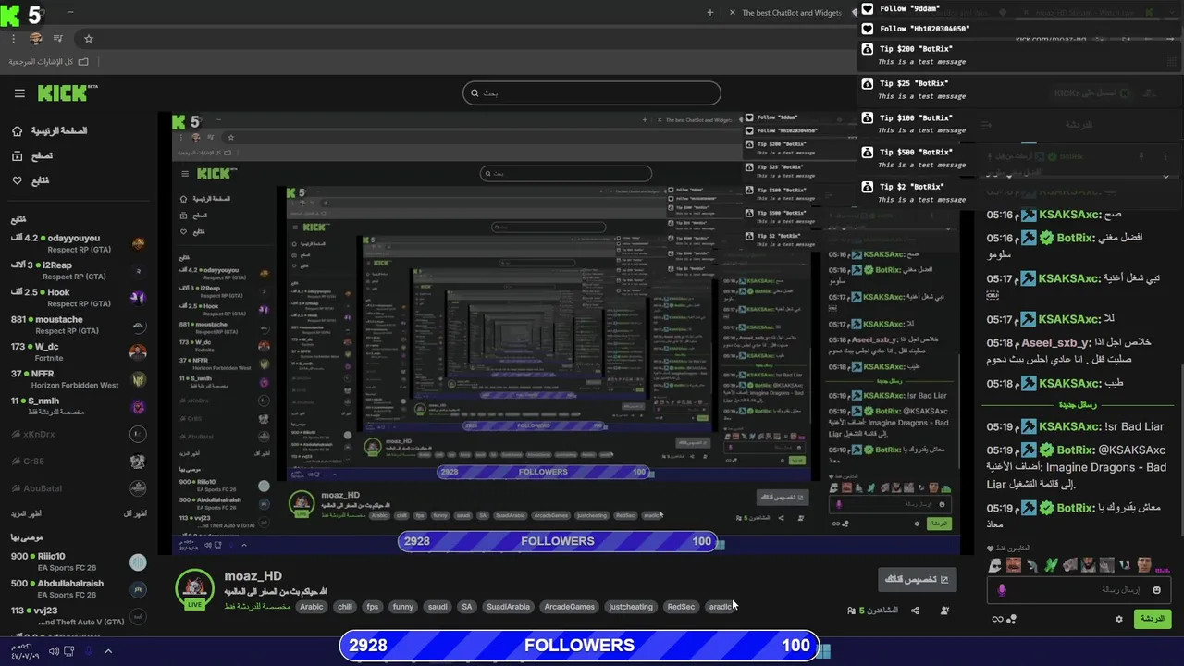
Task: Click the search input field
Action: (592, 92)
